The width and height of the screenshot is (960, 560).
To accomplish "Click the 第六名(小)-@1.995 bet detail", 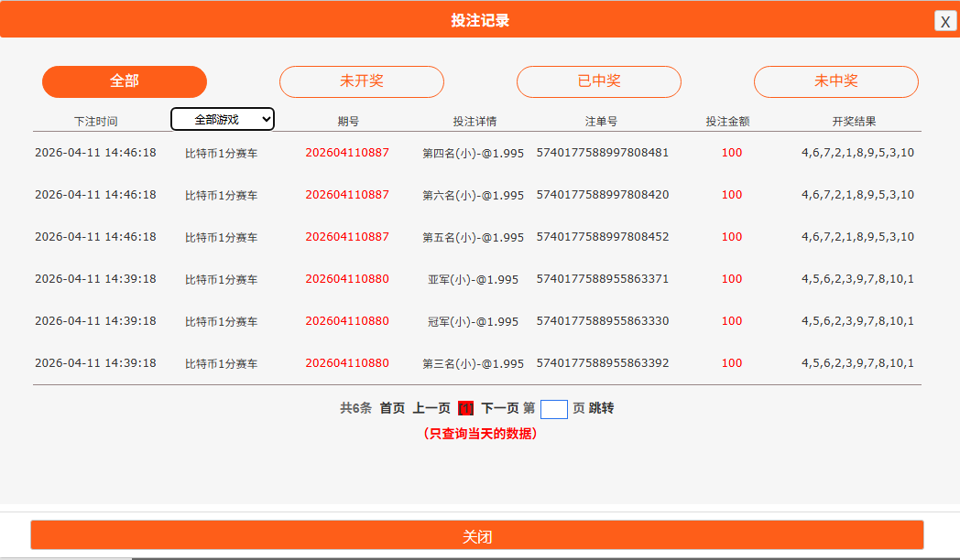I will pyautogui.click(x=473, y=195).
